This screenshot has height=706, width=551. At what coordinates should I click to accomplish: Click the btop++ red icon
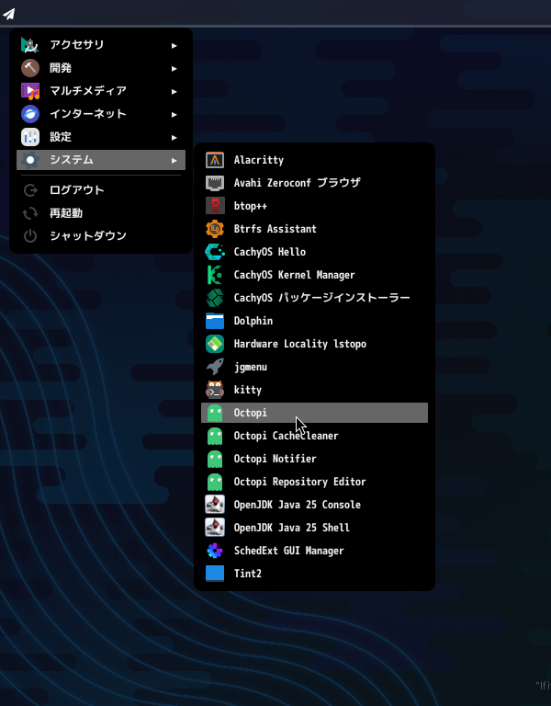coord(215,206)
